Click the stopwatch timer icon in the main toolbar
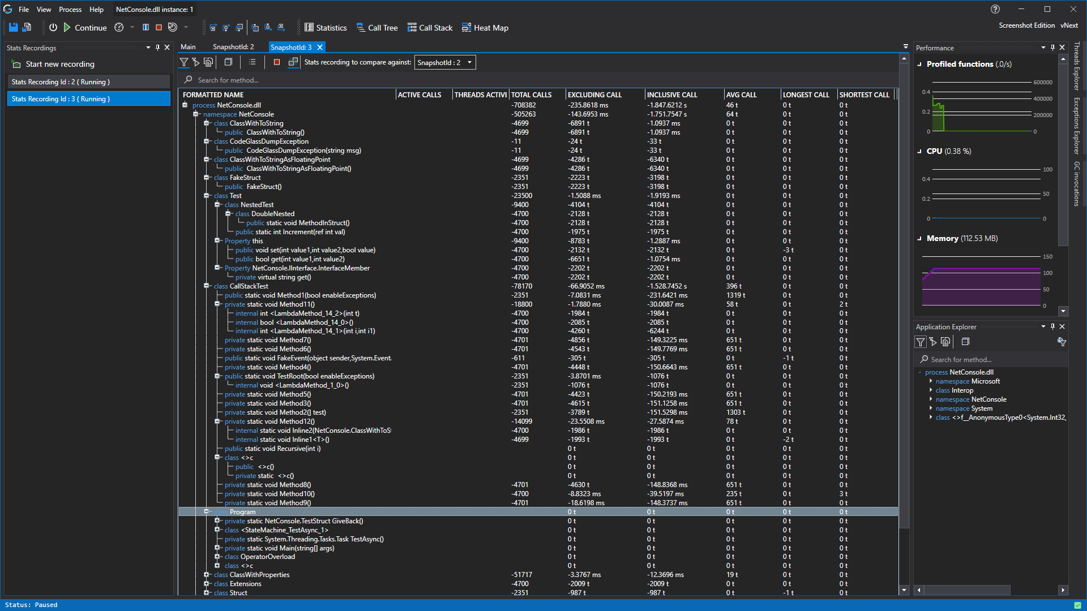 tap(119, 27)
